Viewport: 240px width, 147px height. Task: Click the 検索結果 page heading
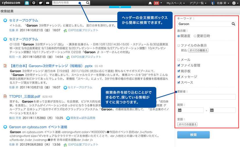(x=7, y=11)
